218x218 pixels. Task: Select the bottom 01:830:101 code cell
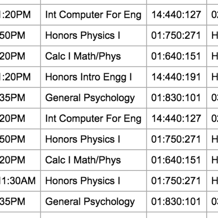pos(176,202)
